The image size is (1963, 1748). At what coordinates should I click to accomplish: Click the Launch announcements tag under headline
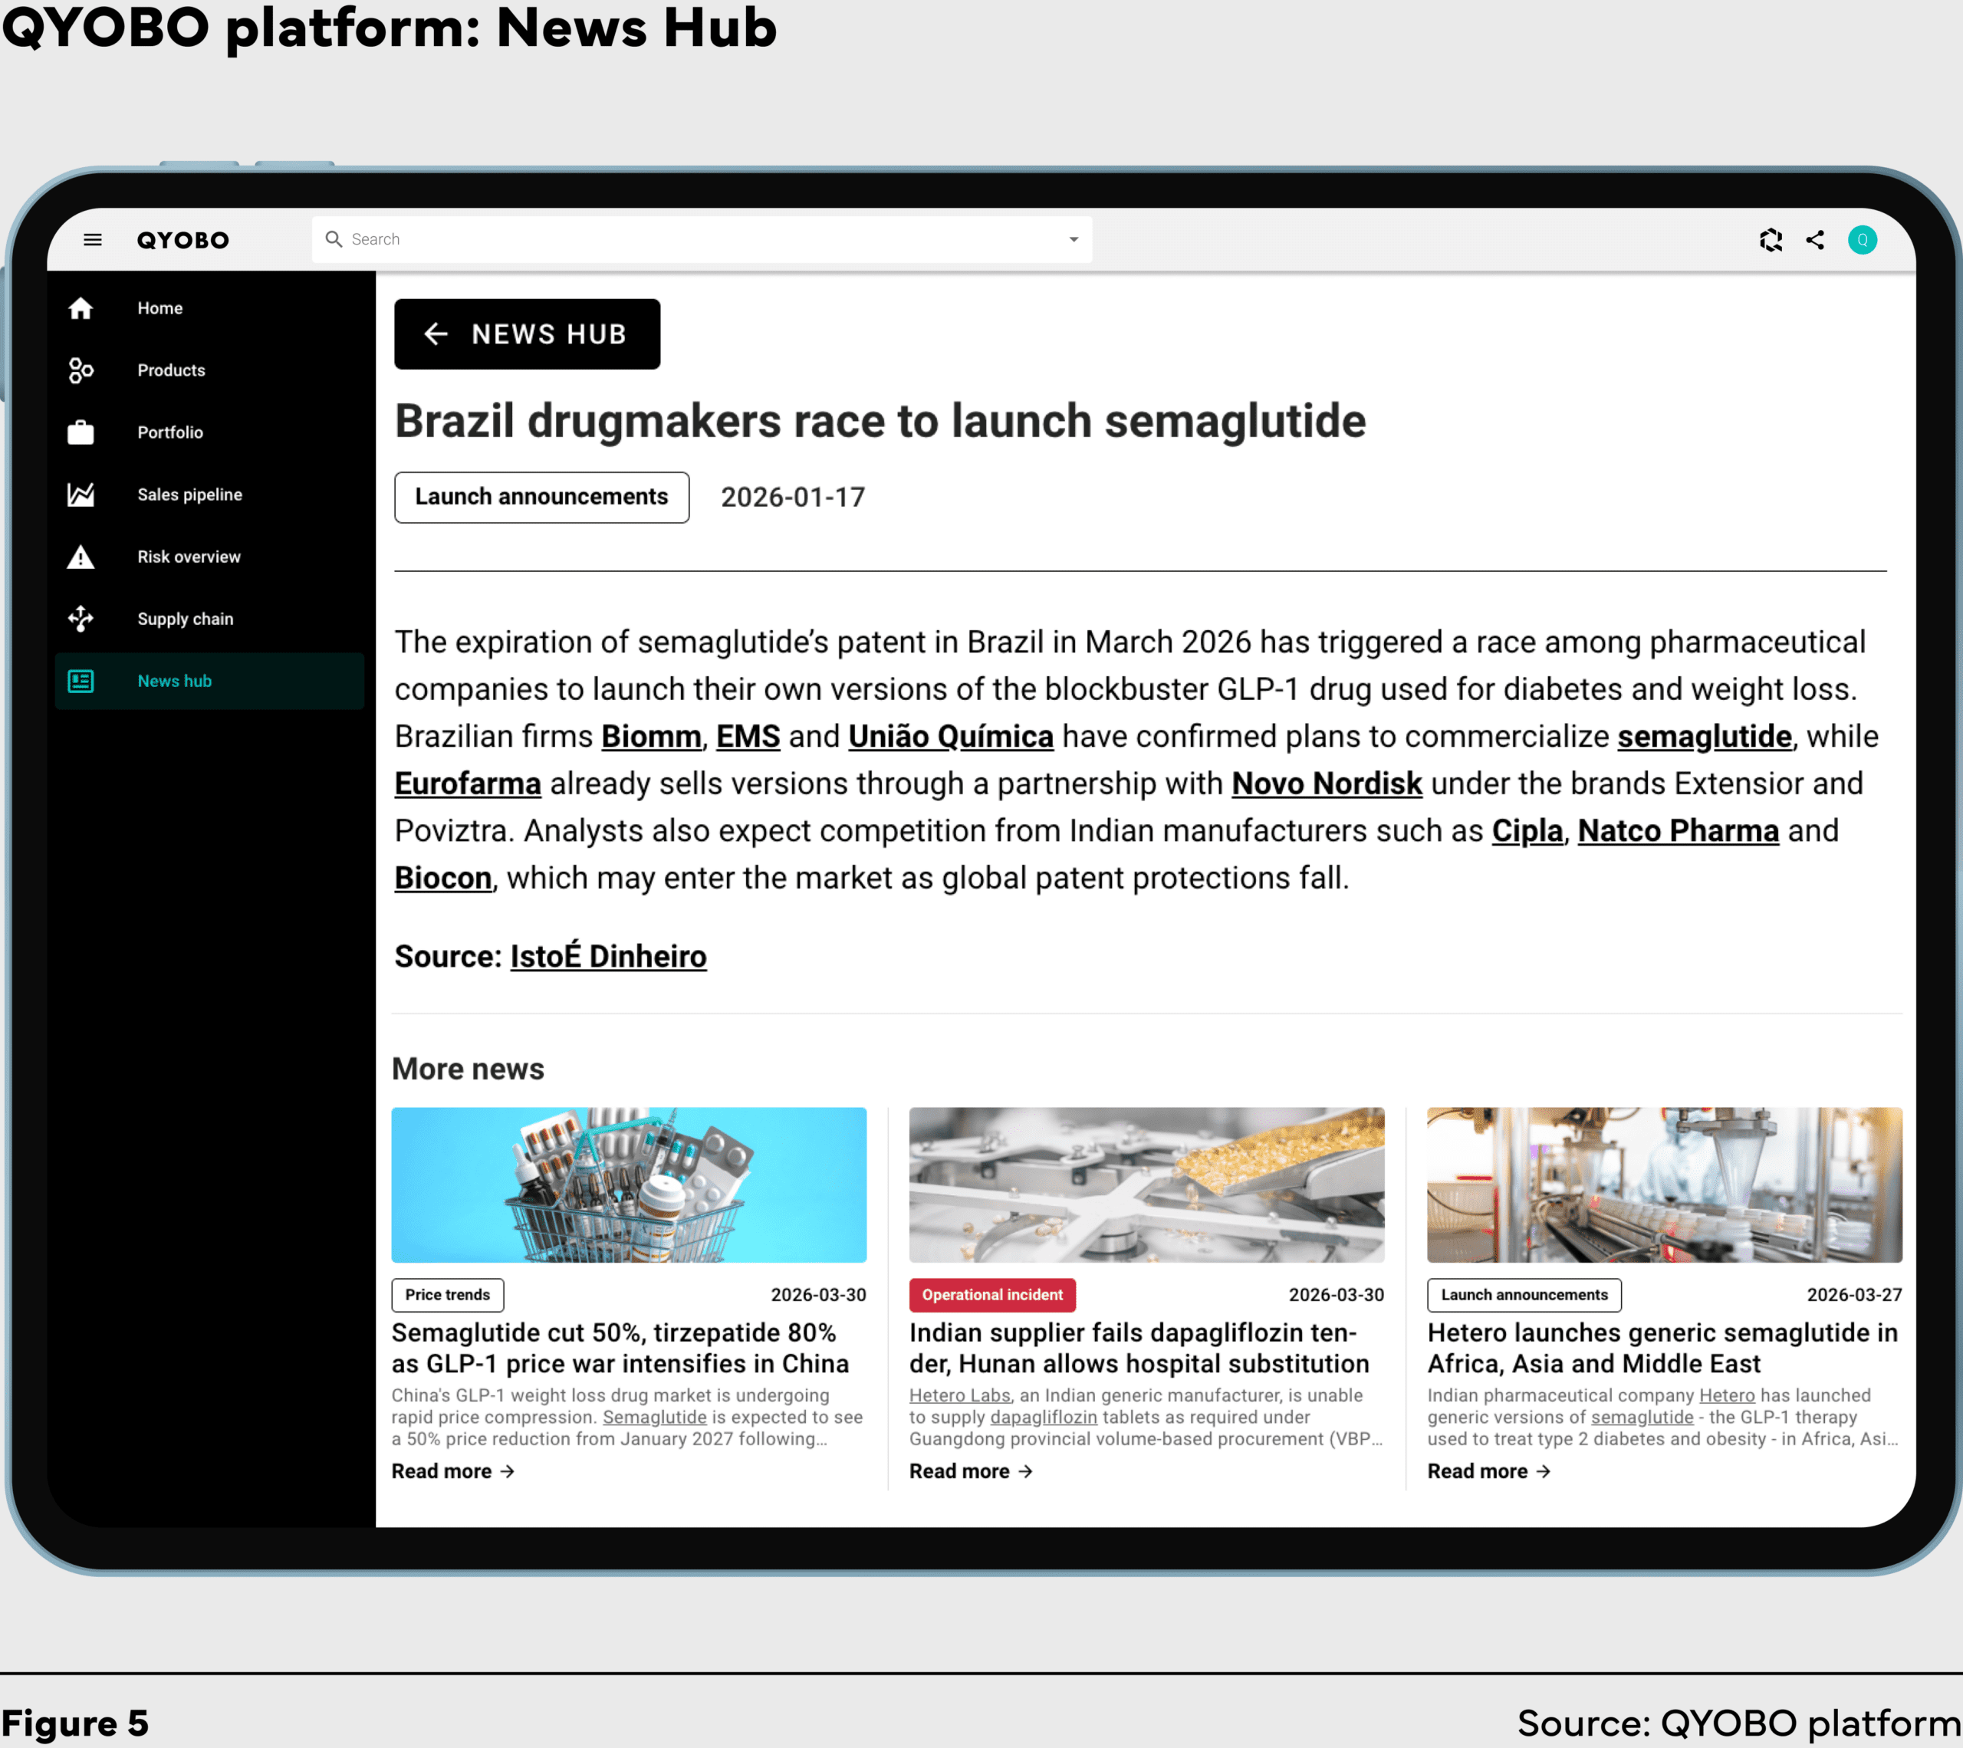pos(541,497)
